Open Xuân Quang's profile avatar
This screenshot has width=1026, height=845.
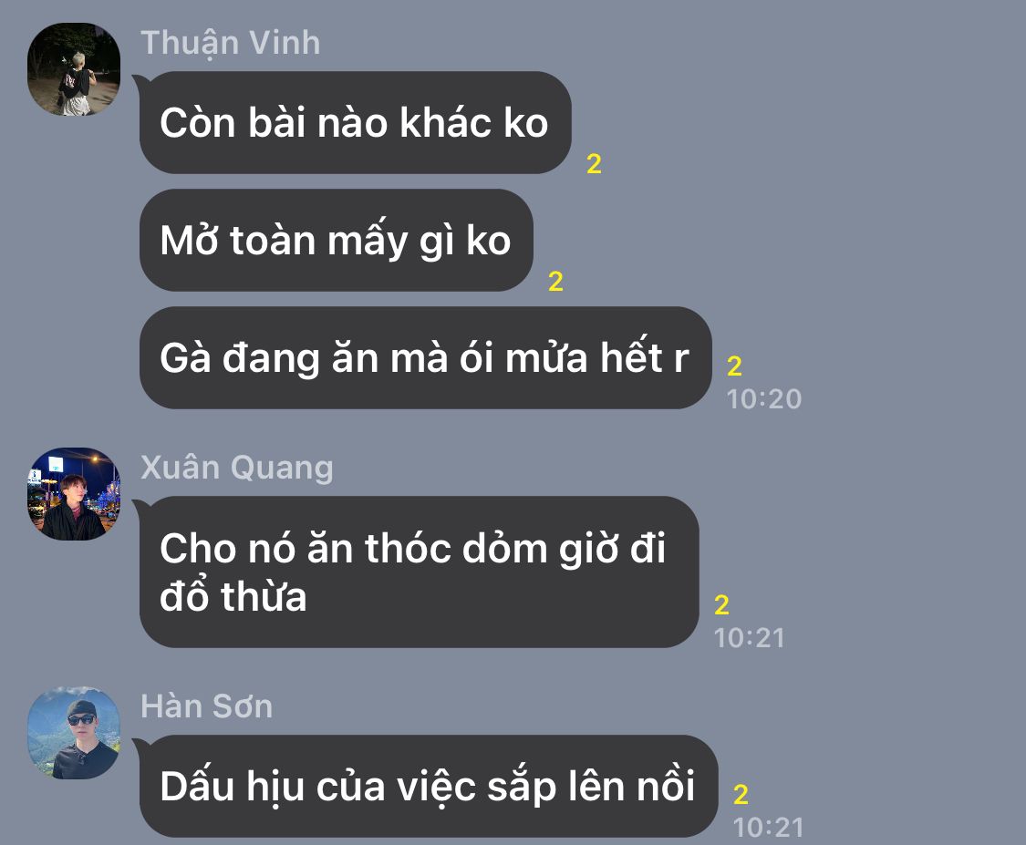point(74,494)
